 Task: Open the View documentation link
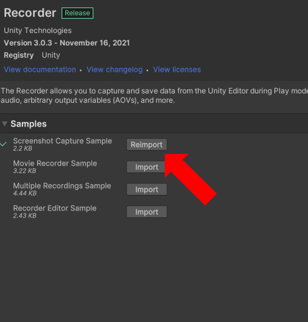coord(40,69)
